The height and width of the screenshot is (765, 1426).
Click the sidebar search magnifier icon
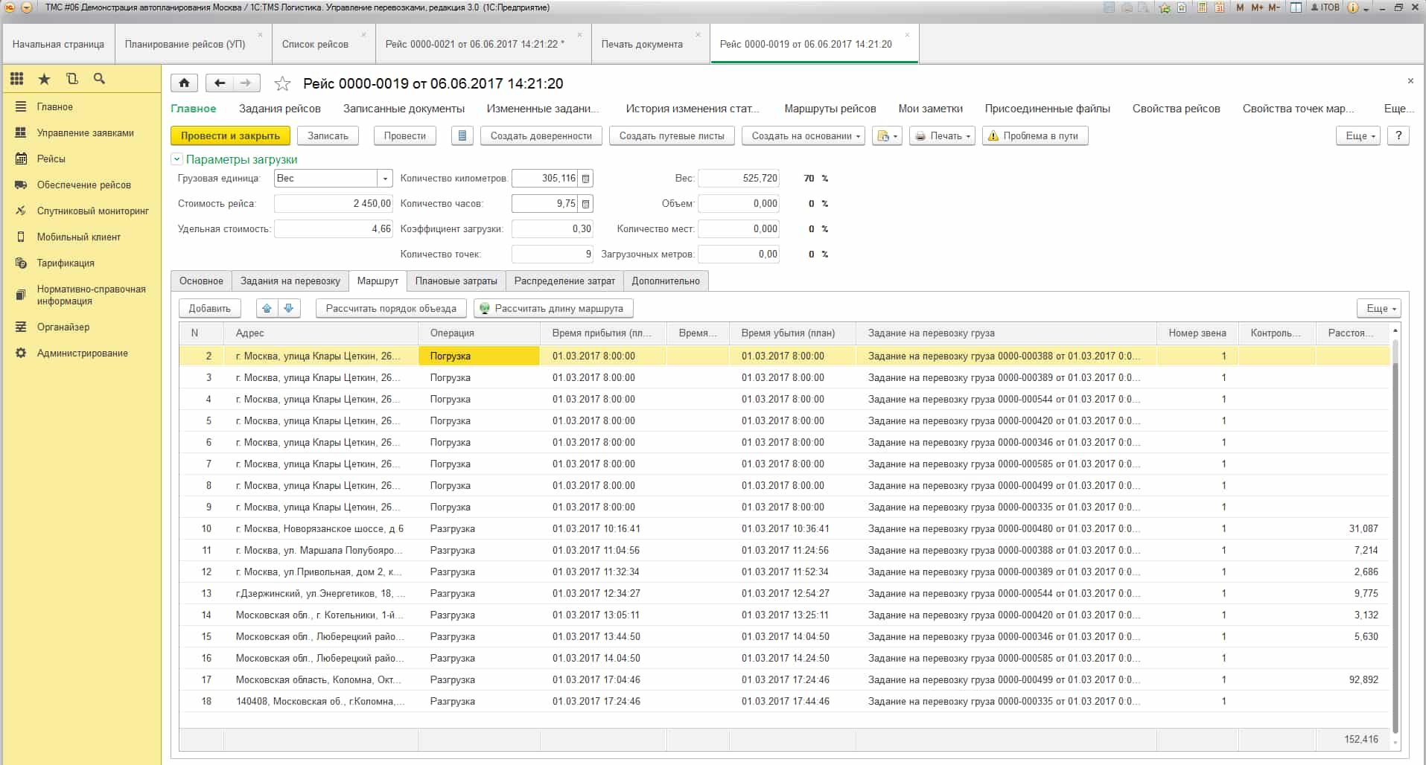click(x=99, y=78)
